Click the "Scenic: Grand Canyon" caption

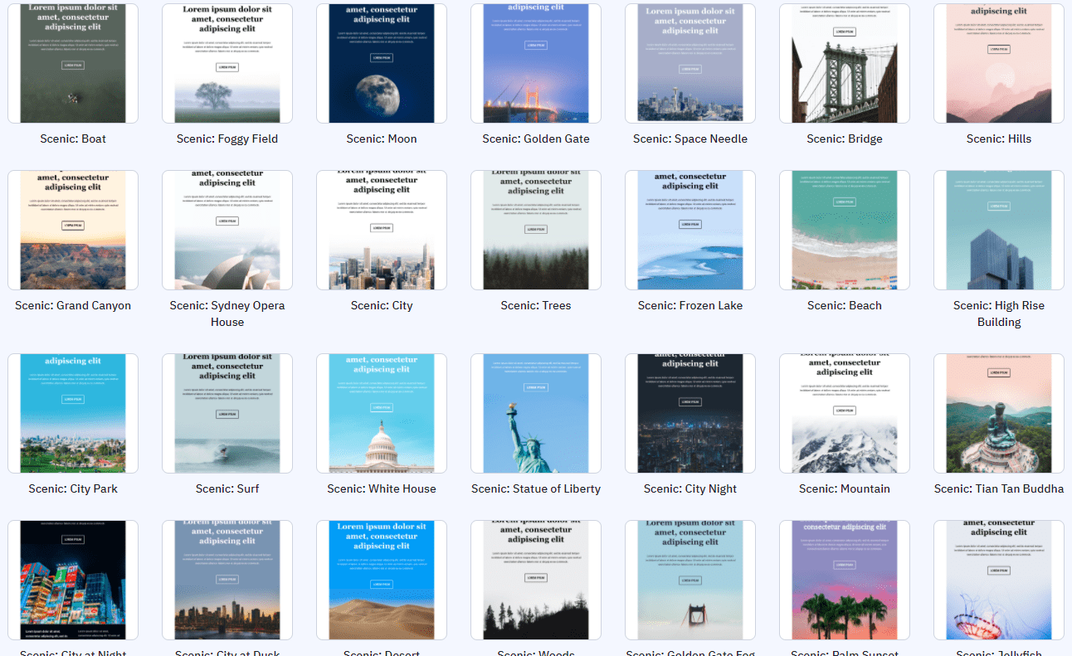pyautogui.click(x=73, y=305)
